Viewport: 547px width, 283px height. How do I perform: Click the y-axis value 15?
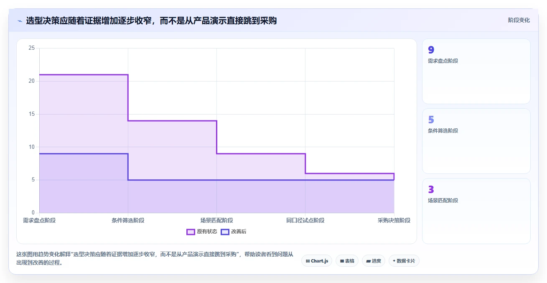point(31,114)
